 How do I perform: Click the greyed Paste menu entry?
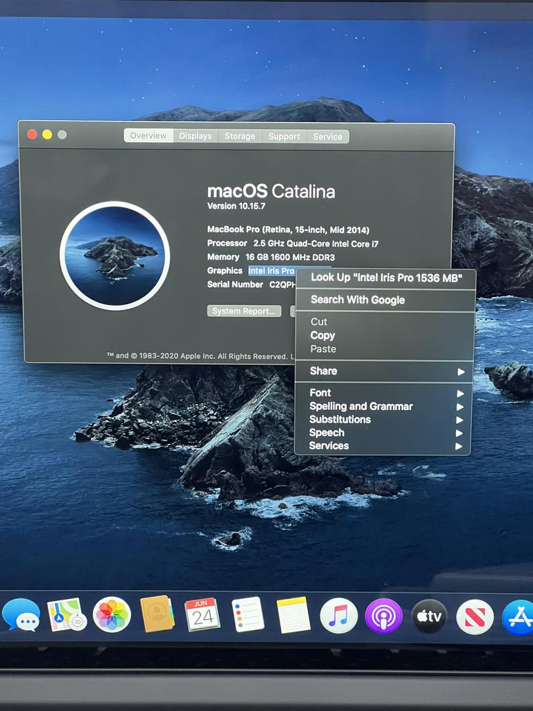[384, 349]
